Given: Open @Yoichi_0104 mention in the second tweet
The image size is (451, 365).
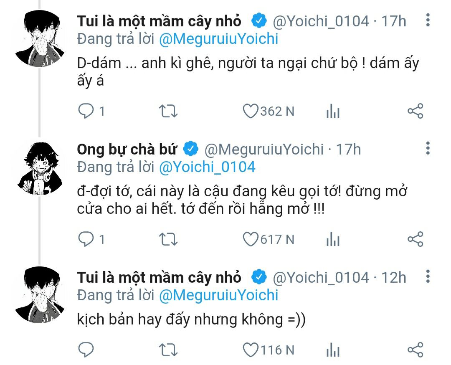Looking at the screenshot, I should point(207,167).
